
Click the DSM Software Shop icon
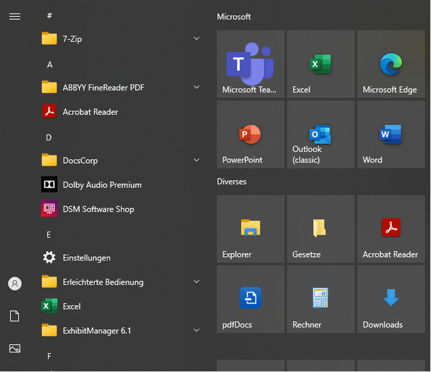49,208
